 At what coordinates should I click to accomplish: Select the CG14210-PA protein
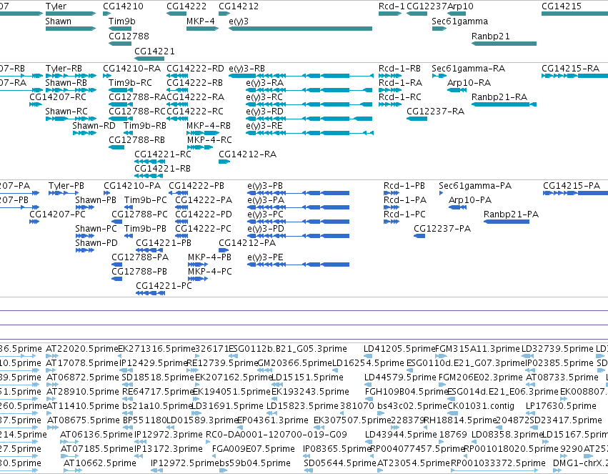(x=107, y=193)
